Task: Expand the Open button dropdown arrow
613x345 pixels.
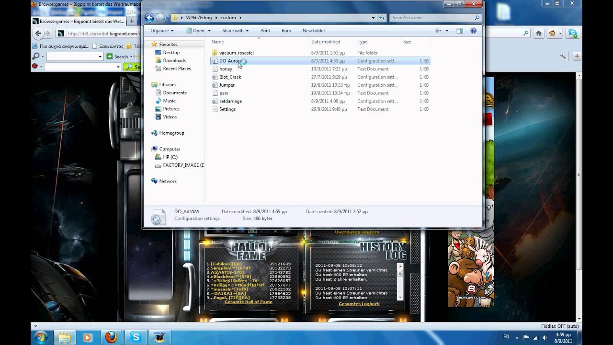Action: (209, 31)
